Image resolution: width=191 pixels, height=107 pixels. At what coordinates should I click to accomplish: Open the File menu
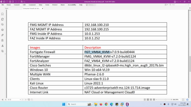(x=3, y=5)
